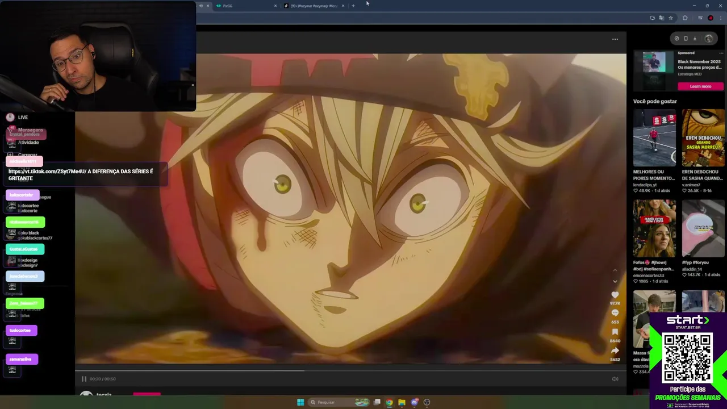Open the three-dots menu above the video

pos(615,39)
